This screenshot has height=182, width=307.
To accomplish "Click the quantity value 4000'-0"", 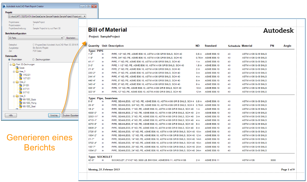I will [x=93, y=113].
